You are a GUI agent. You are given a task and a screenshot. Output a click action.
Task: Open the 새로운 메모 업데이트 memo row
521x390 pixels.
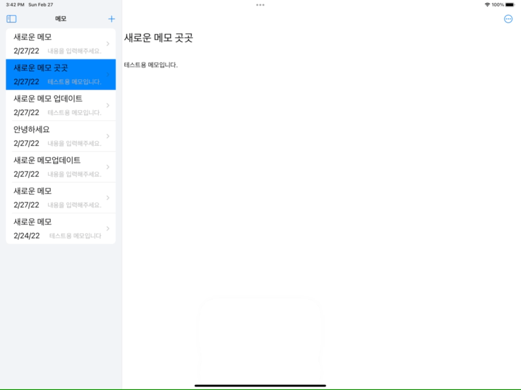point(61,105)
